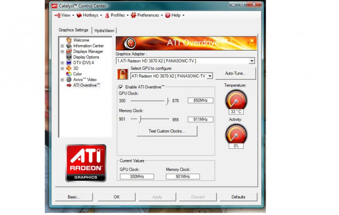
Task: Click the current Memory Clock 901MHz field
Action: (x=183, y=177)
